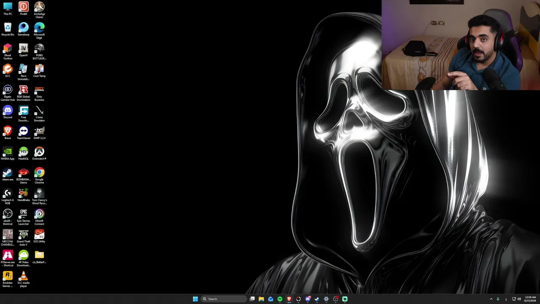
Task: Select the Rockstar Games Launcher icon
Action: pyautogui.click(x=8, y=279)
